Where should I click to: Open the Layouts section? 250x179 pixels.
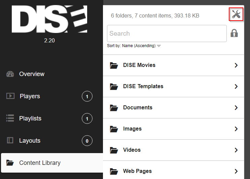[30, 141]
